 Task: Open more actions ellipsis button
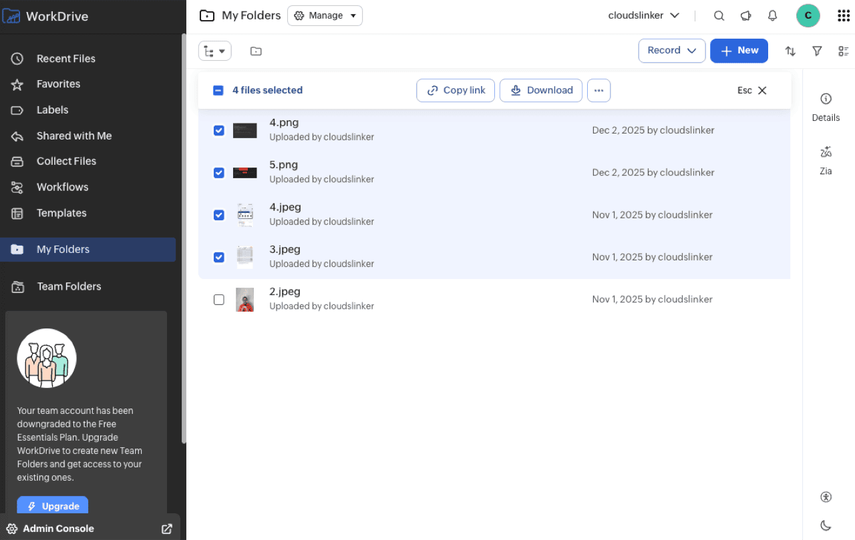click(x=598, y=90)
